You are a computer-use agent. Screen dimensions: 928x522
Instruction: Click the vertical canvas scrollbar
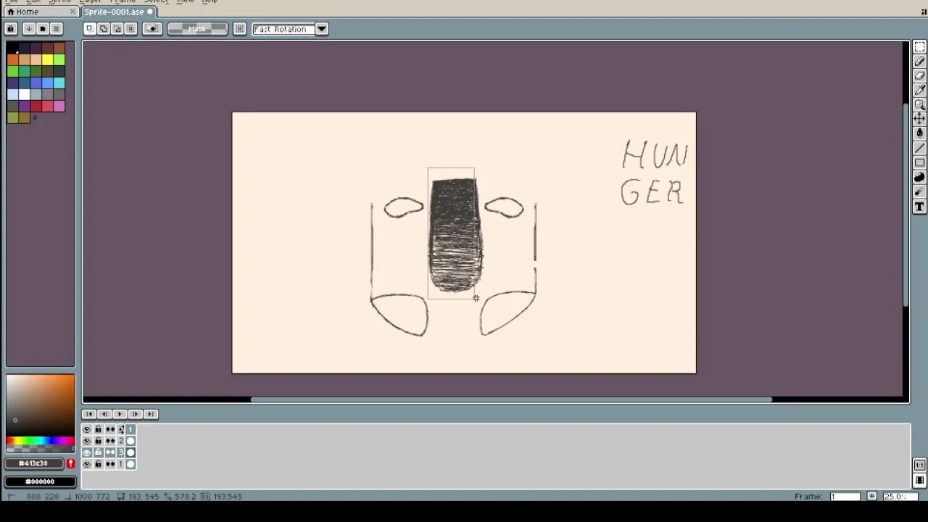pyautogui.click(x=906, y=205)
